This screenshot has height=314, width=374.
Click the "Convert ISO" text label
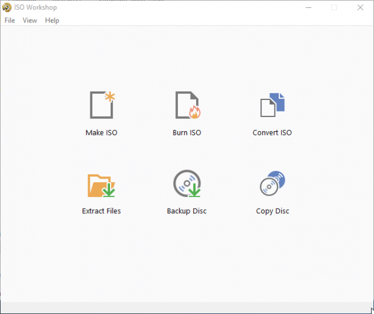272,132
